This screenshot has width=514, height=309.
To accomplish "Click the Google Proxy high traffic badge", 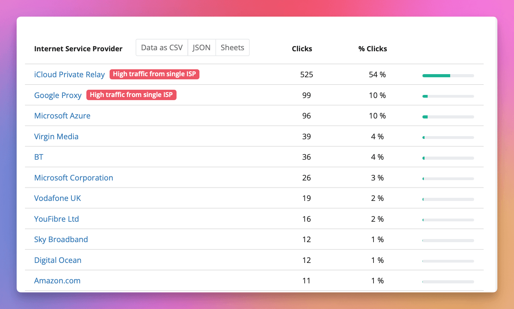I will [131, 95].
